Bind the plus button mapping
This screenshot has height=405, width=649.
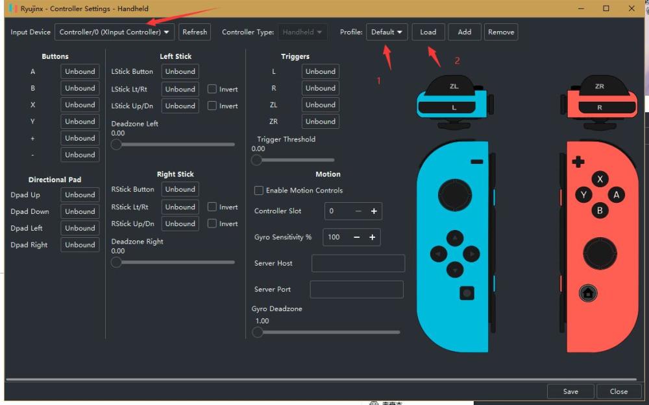tap(80, 138)
